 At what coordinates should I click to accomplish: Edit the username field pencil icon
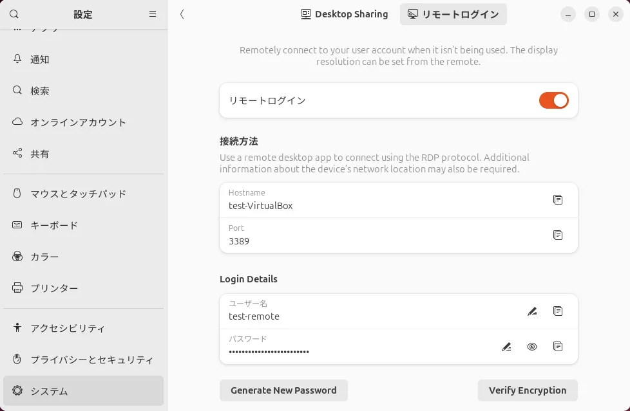[x=532, y=311]
